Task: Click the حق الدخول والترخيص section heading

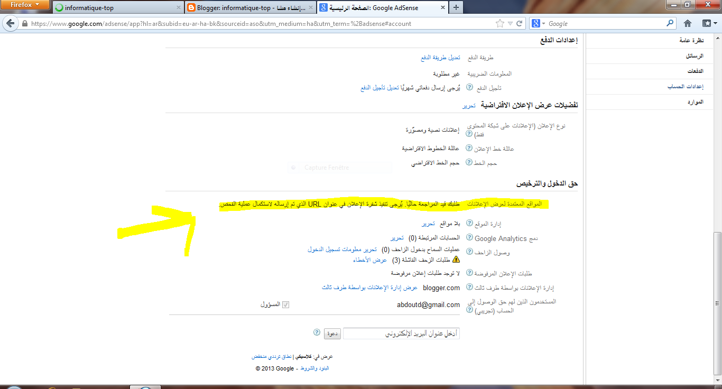Action: pos(547,183)
